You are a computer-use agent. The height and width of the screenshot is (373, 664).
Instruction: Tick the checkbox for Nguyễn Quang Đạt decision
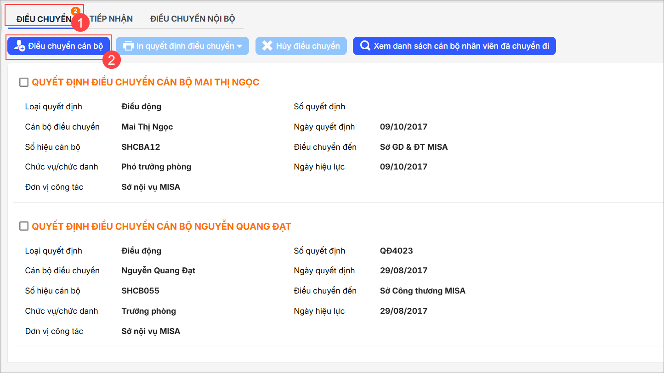[x=24, y=226]
